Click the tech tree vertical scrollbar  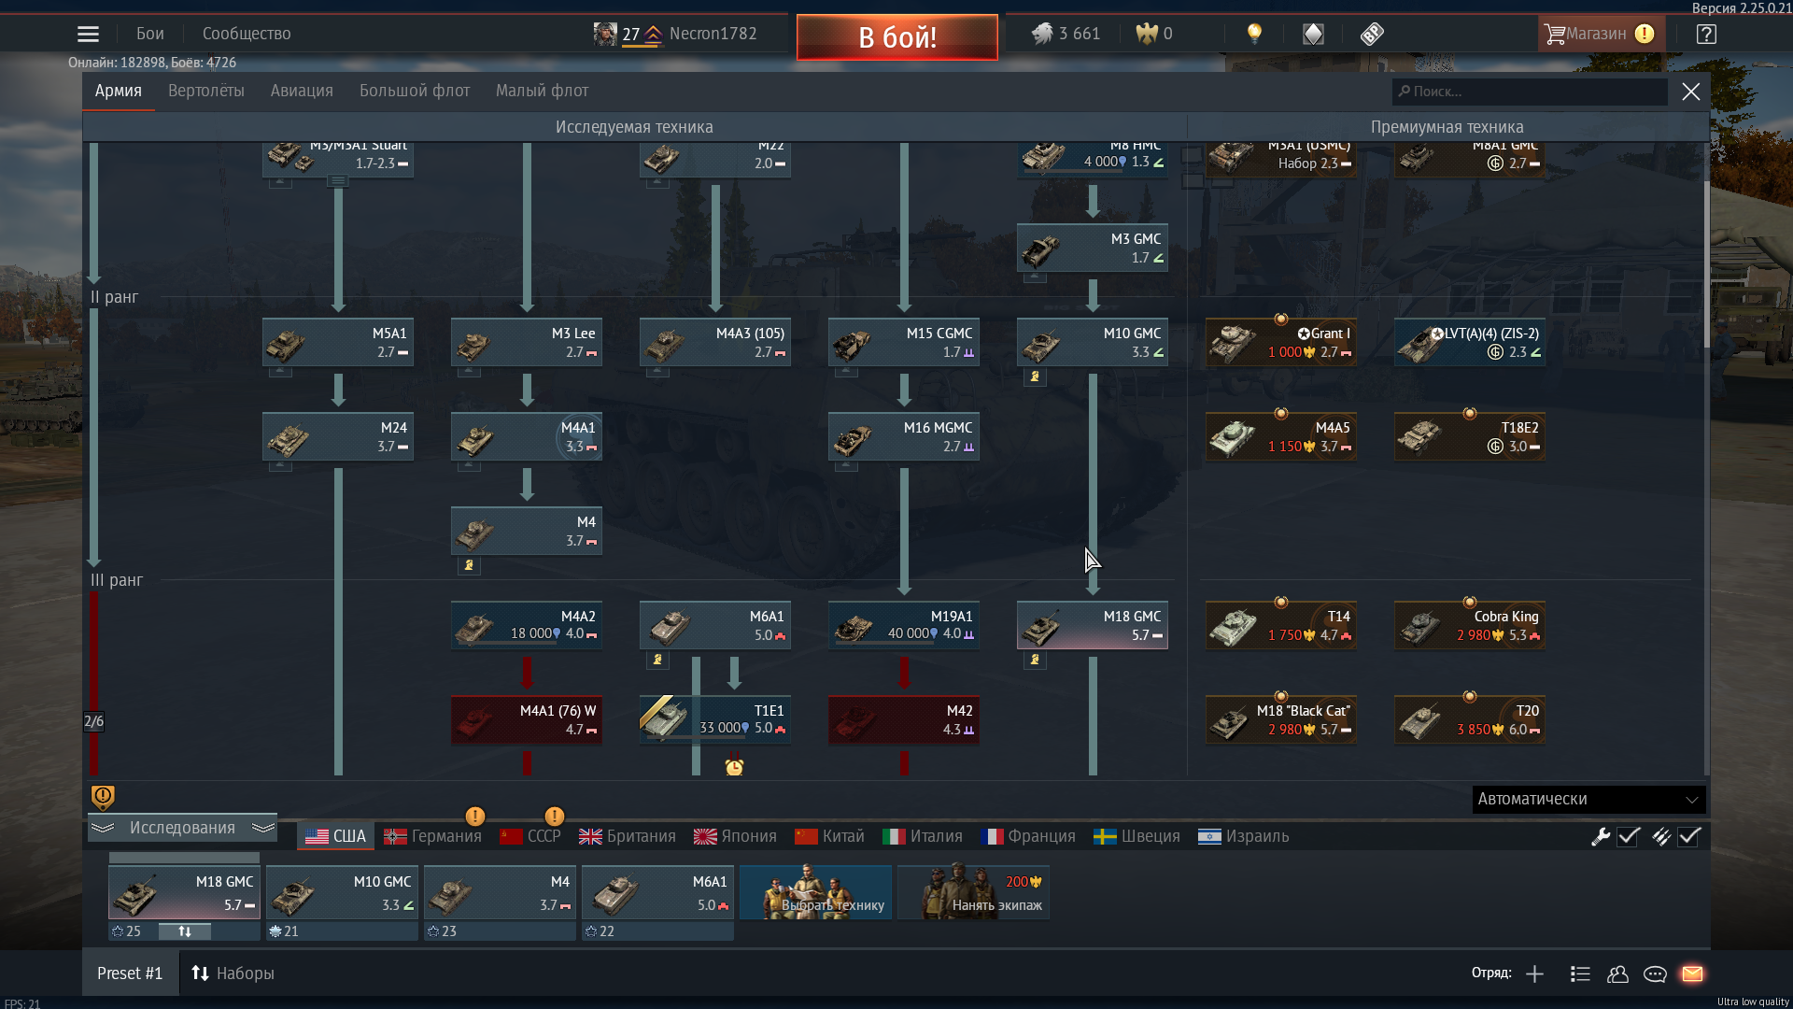[x=1706, y=266]
